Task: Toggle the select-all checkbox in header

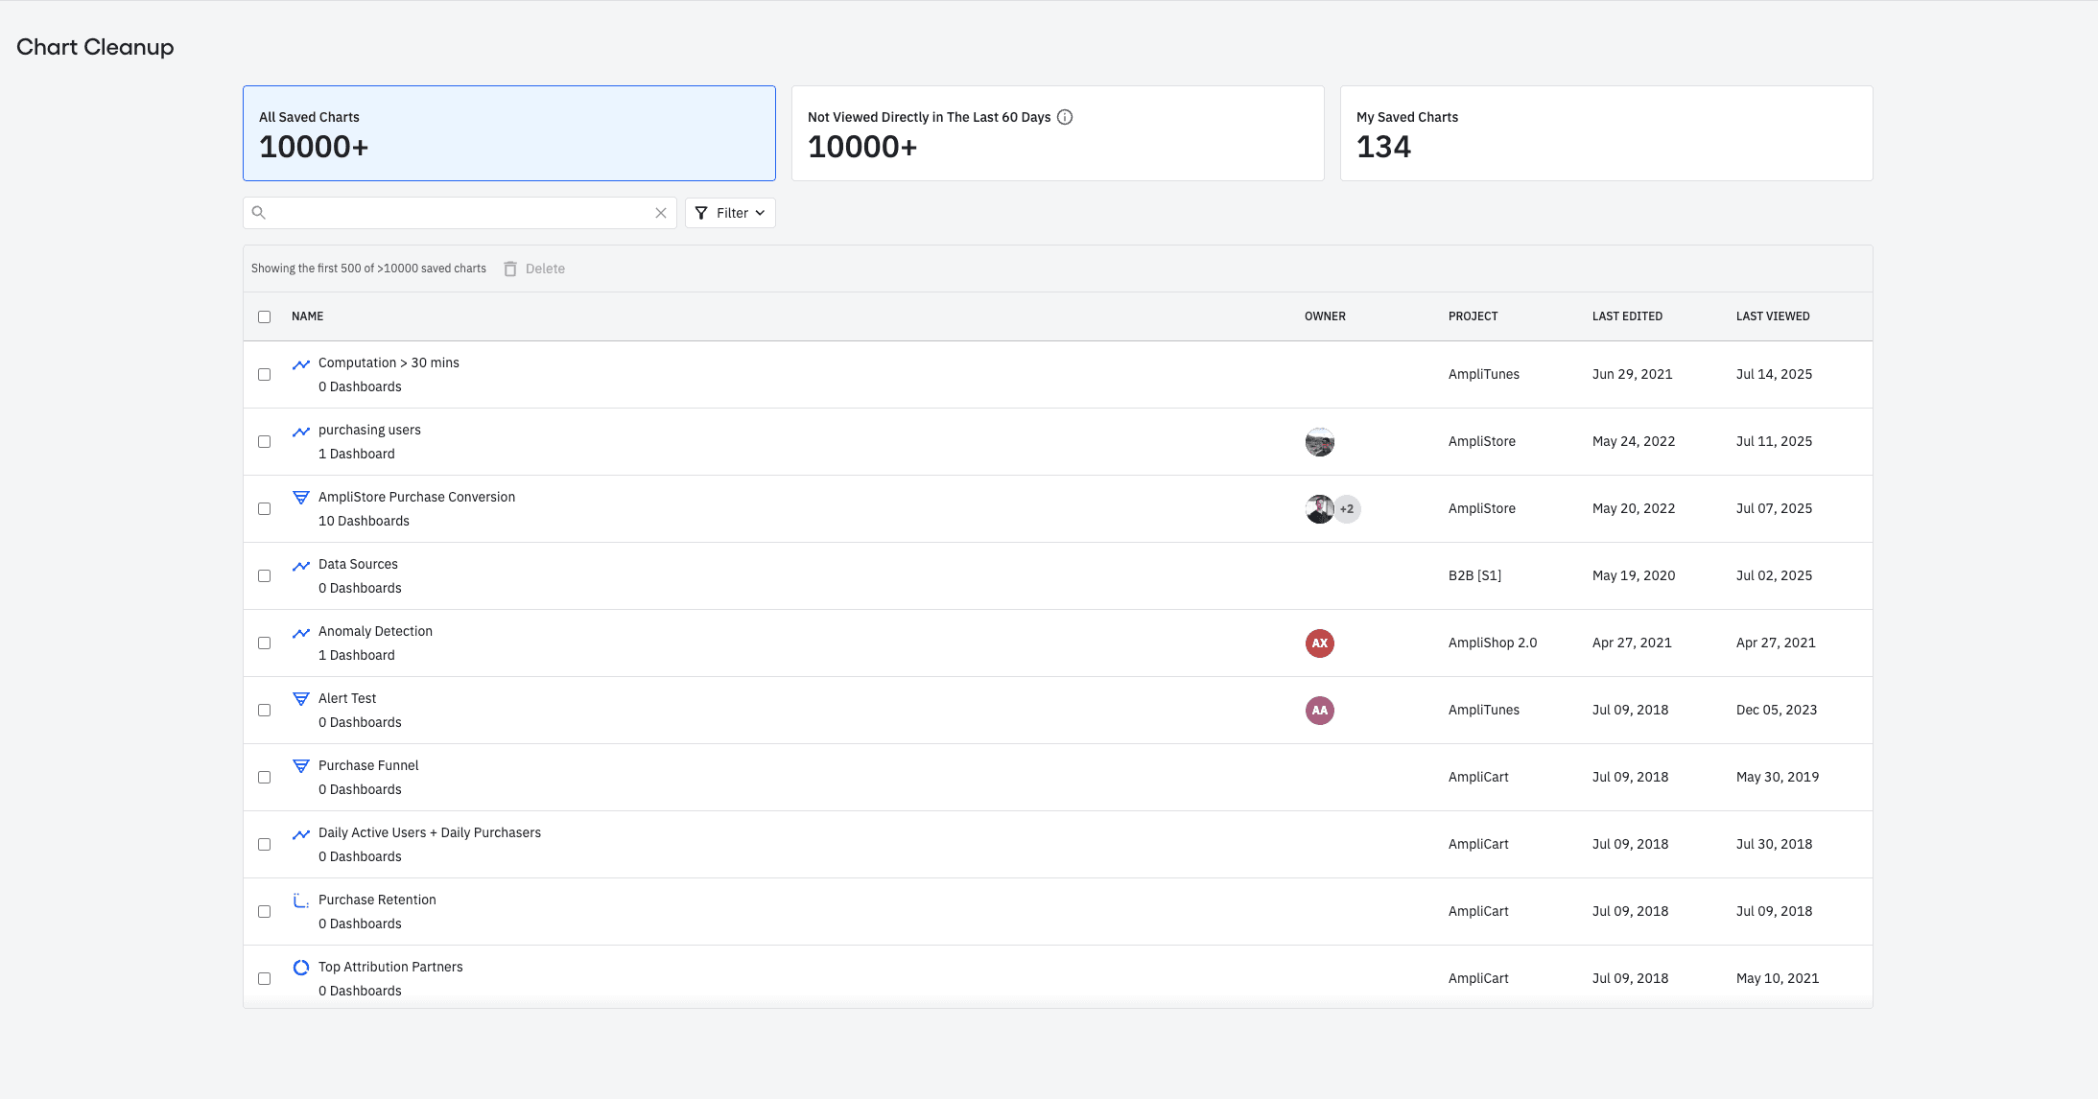Action: (265, 316)
